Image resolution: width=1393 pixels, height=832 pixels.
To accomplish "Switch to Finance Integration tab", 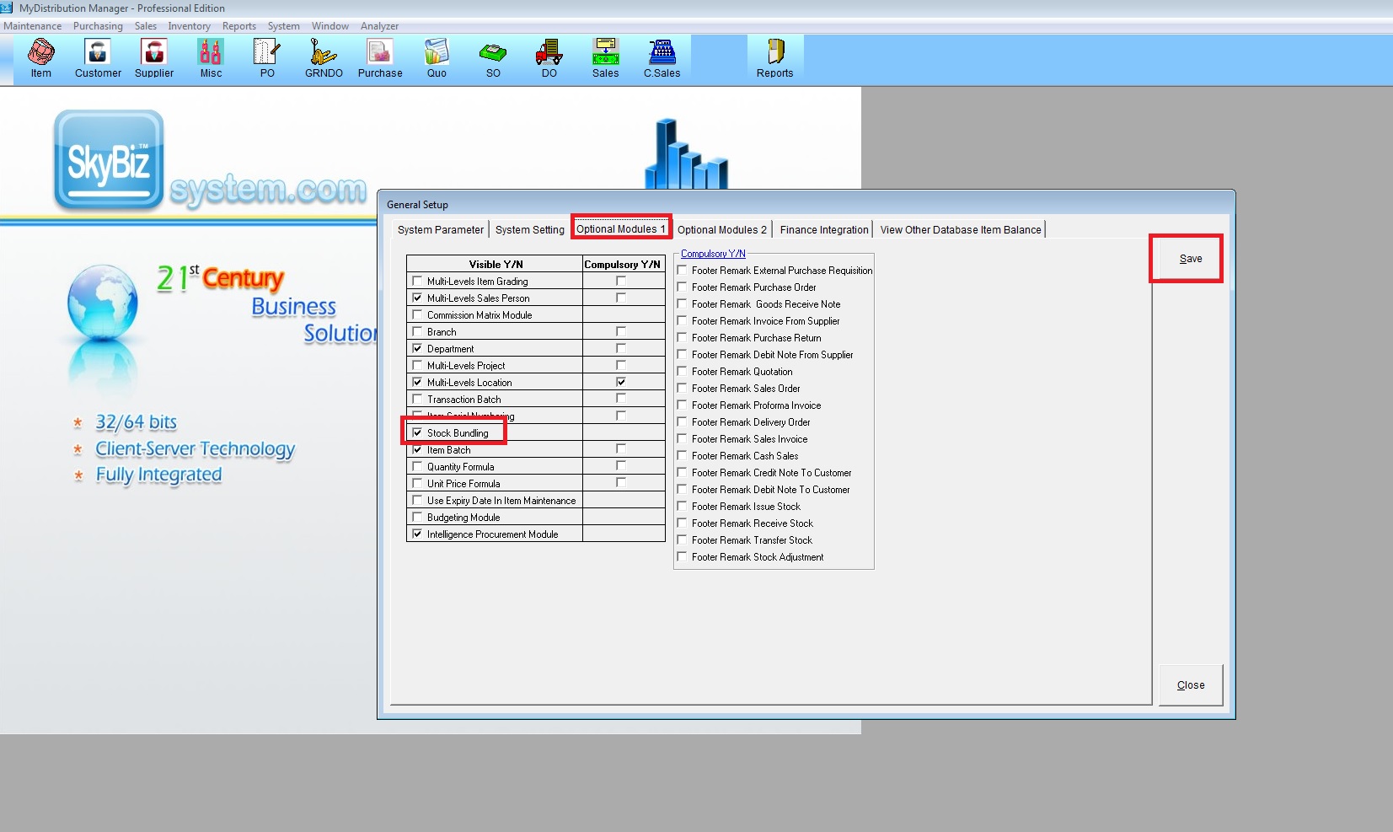I will [823, 230].
